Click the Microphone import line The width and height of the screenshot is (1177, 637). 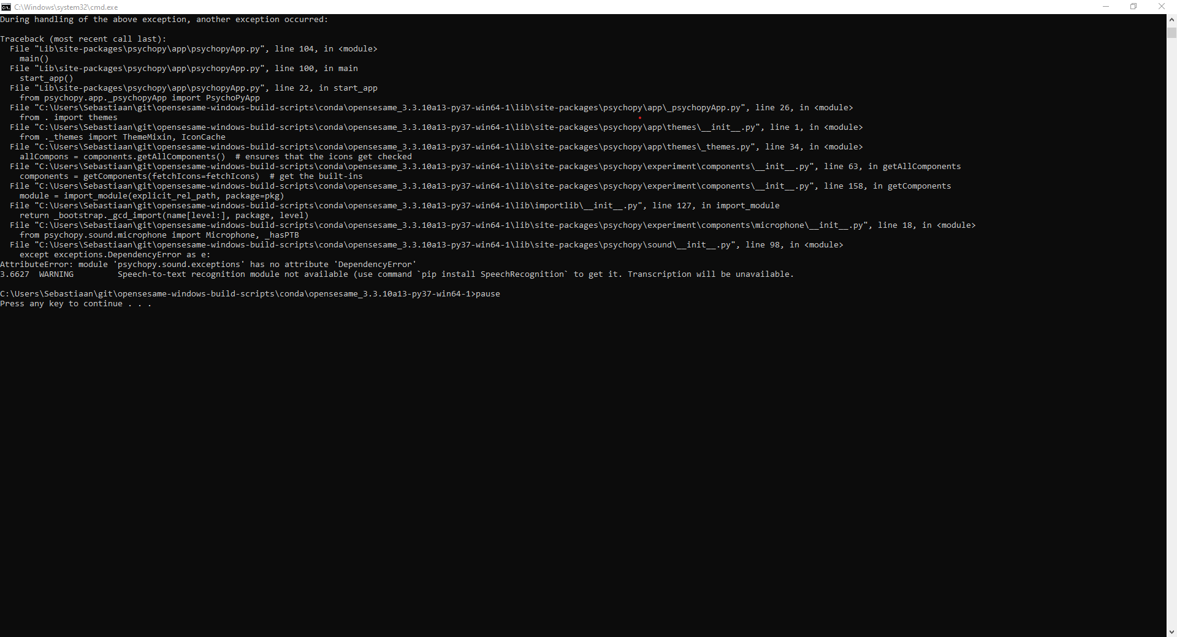coord(159,235)
